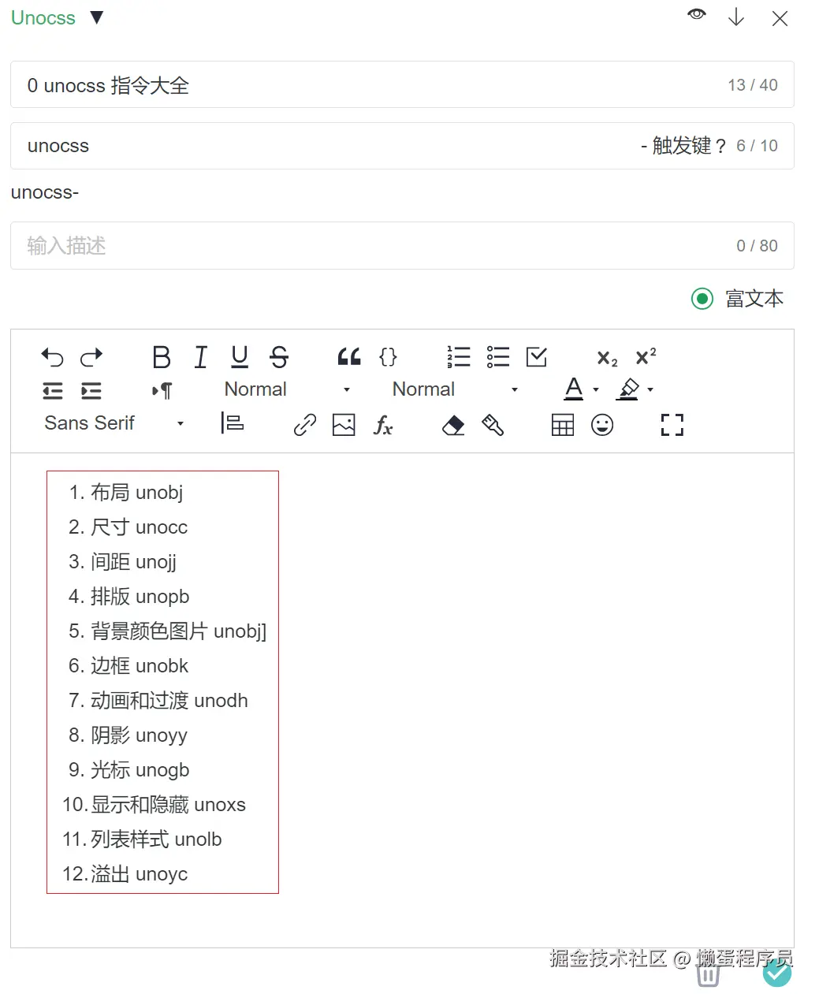
Task: Click list item '背景颜色图片 unobj]'
Action: pyautogui.click(x=178, y=631)
